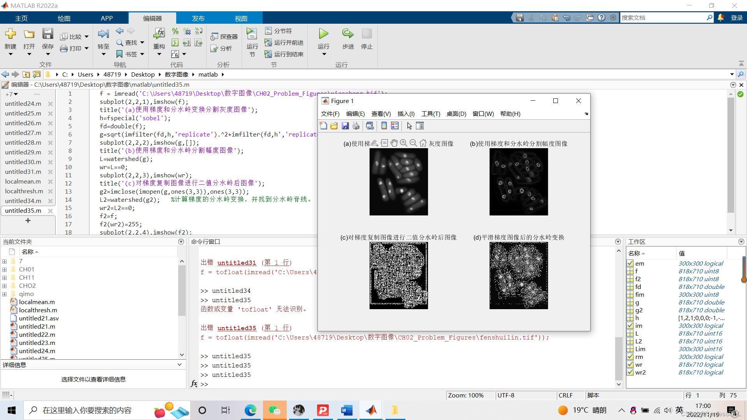Expand the CH01 folder tree node
Viewport: 747px width, 420px height.
4,269
